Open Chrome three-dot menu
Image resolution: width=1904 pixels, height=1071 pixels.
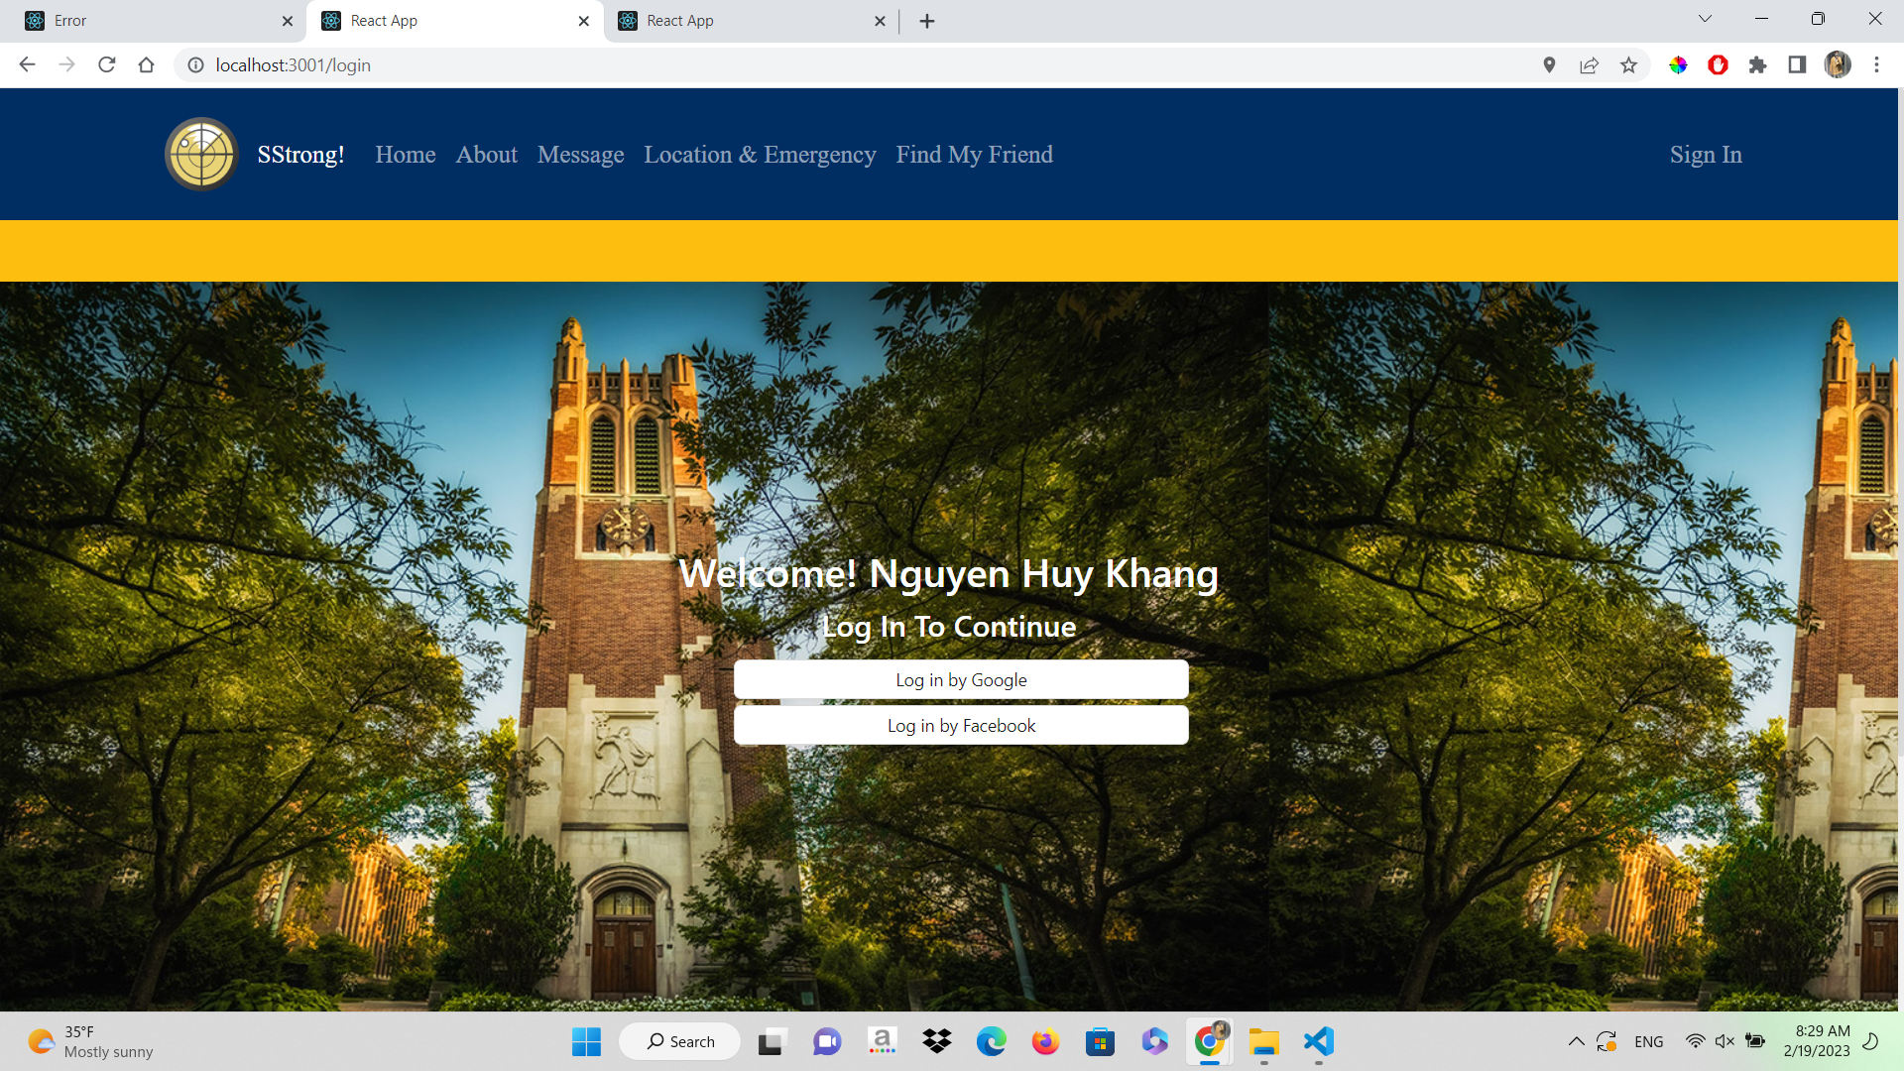(1876, 65)
